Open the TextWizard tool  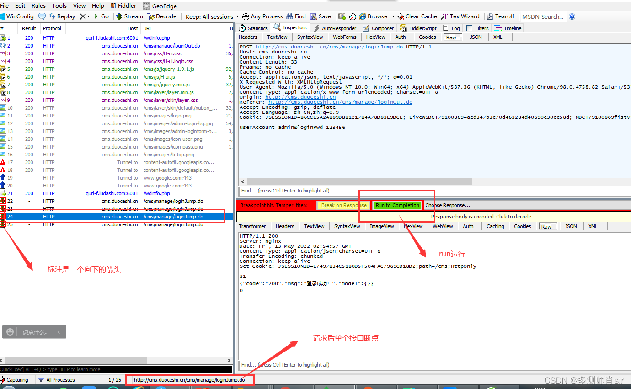pos(461,16)
